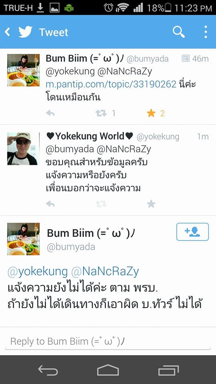The height and width of the screenshot is (384, 216).
Task: Favorite the Yokekung World tweet star
Action: click(x=151, y=204)
